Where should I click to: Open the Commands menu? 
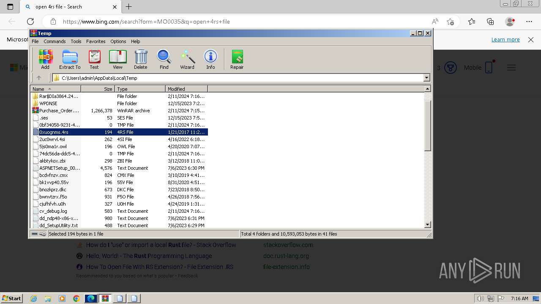click(55, 41)
